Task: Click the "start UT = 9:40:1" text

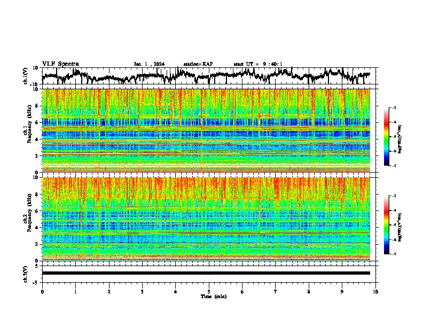Action: (x=258, y=64)
